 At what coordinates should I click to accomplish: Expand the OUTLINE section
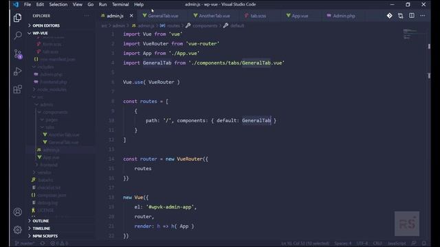[41, 221]
